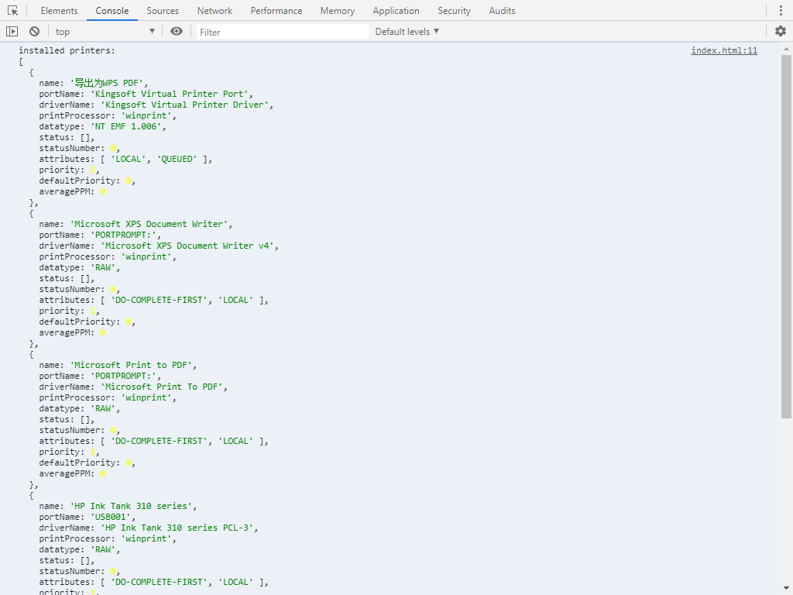This screenshot has width=793, height=595.
Task: Select the Console tab
Action: pos(112,11)
